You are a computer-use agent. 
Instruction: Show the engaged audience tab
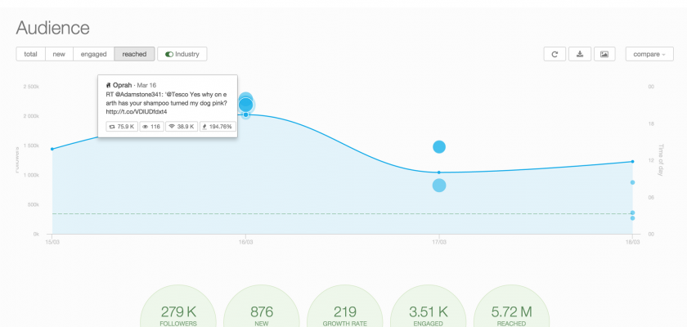[x=93, y=54]
